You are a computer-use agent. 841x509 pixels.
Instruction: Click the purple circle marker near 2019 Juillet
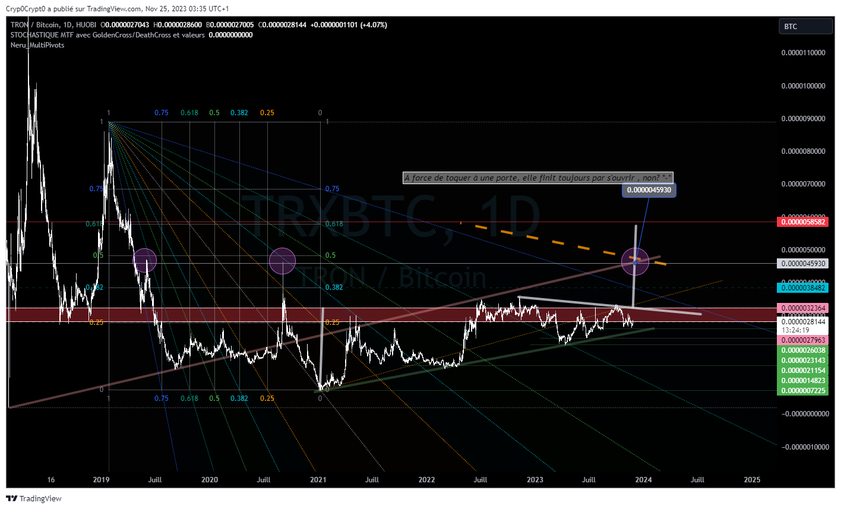[x=144, y=261]
